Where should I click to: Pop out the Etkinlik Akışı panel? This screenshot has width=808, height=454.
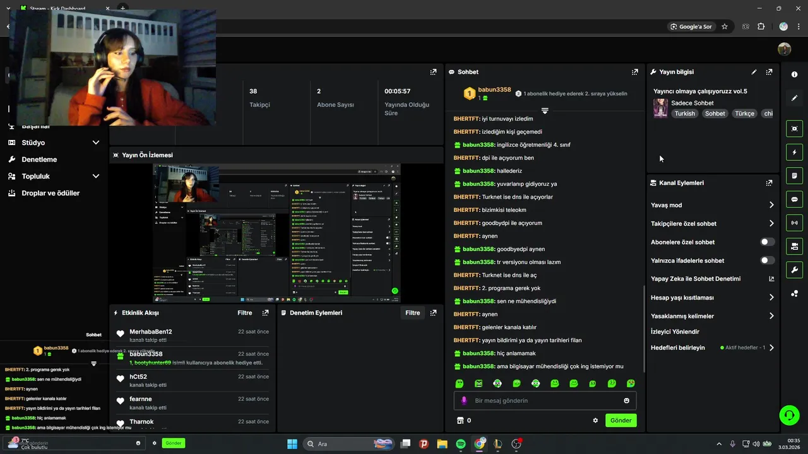pos(265,313)
